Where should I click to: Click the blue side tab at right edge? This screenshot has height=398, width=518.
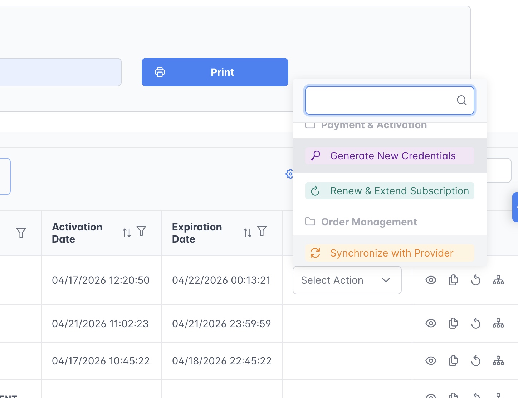pos(515,207)
